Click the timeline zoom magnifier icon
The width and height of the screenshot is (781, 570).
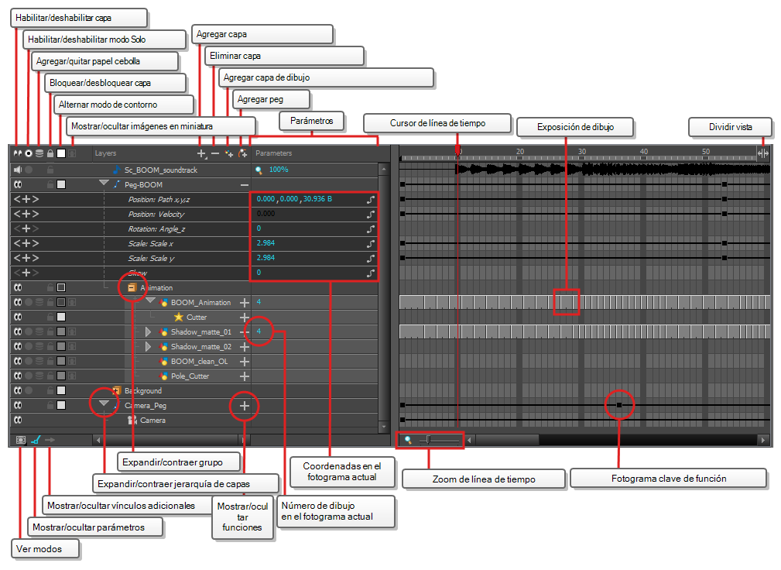[x=408, y=440]
